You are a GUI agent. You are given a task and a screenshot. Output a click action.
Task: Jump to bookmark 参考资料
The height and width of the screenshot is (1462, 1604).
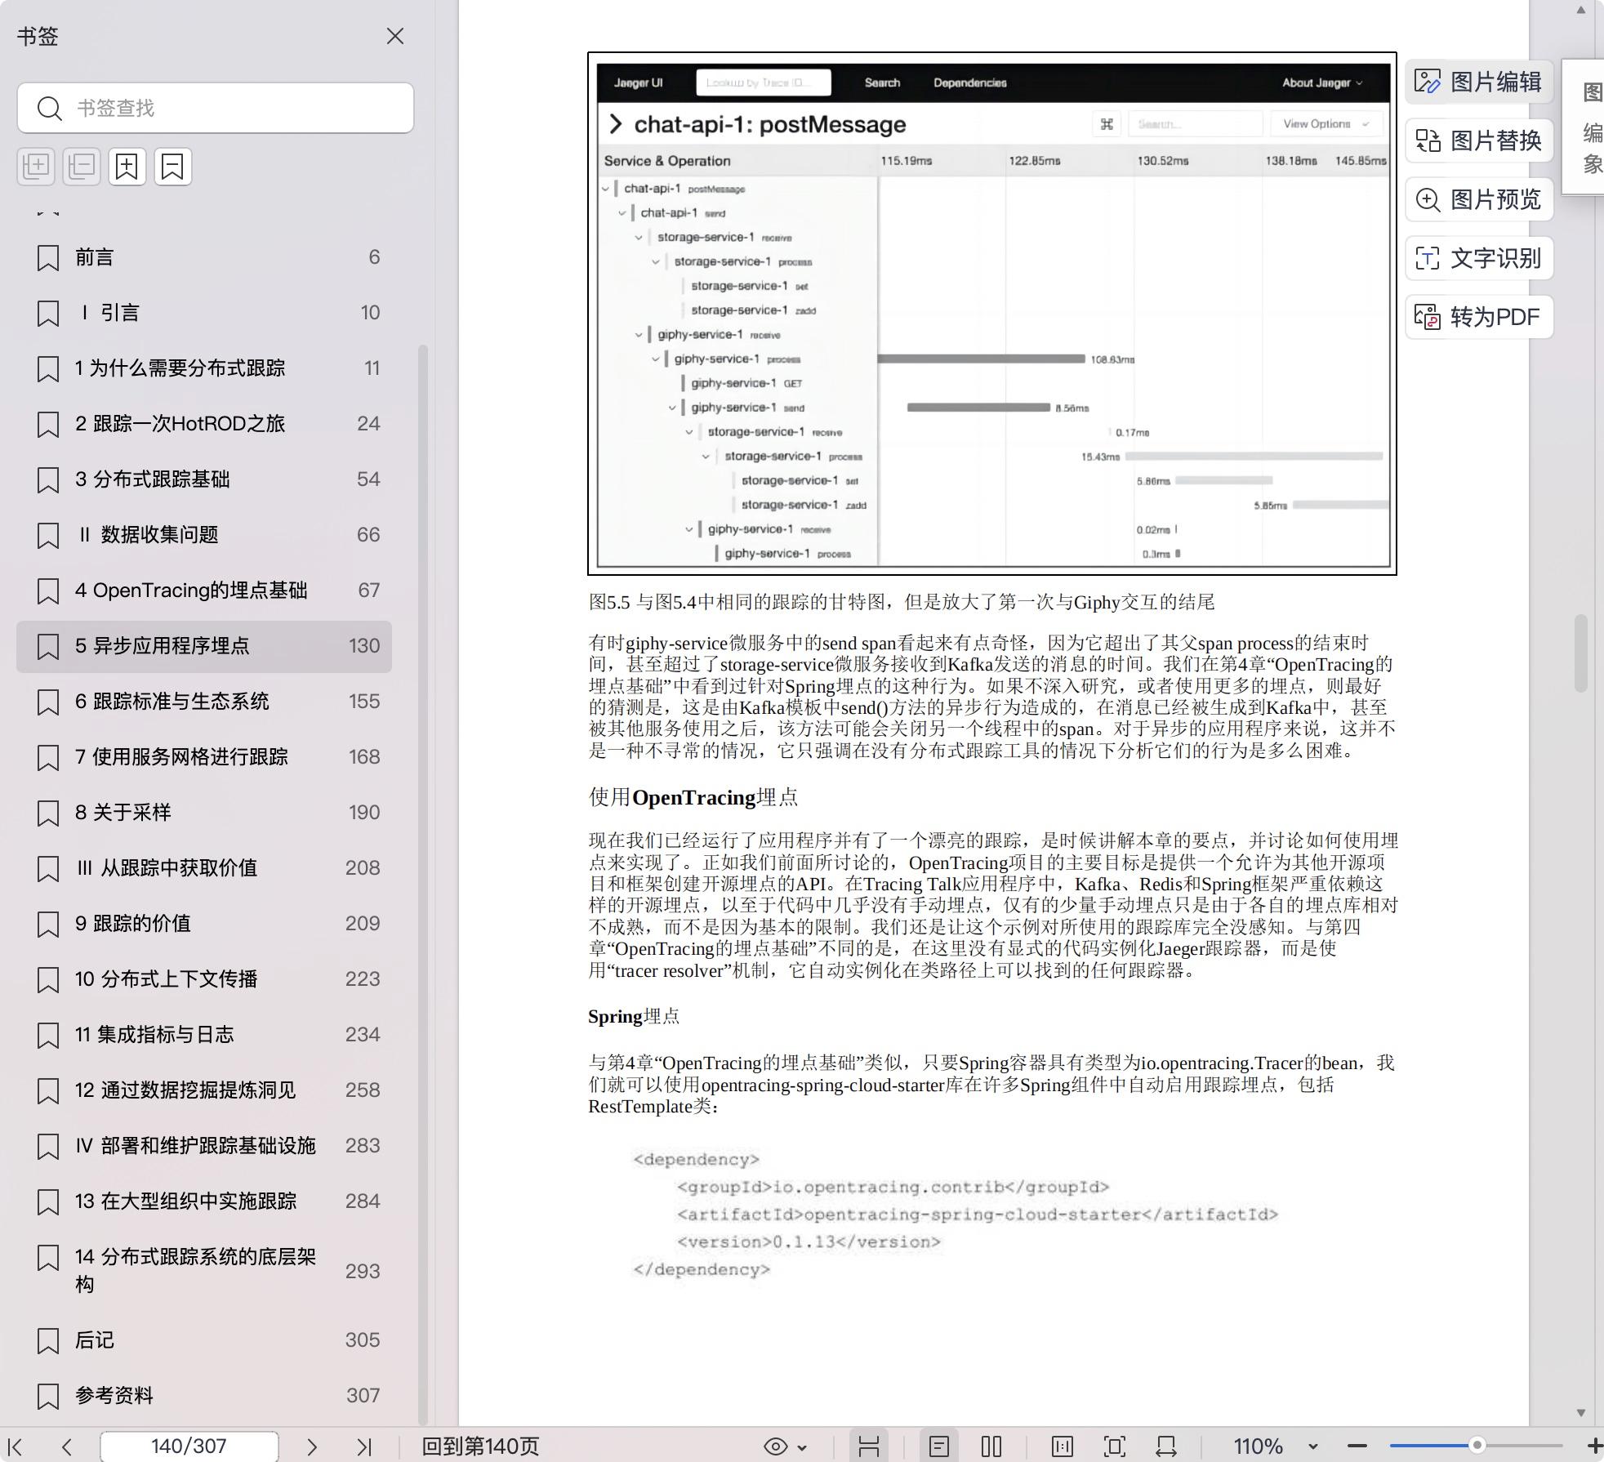[204, 1396]
